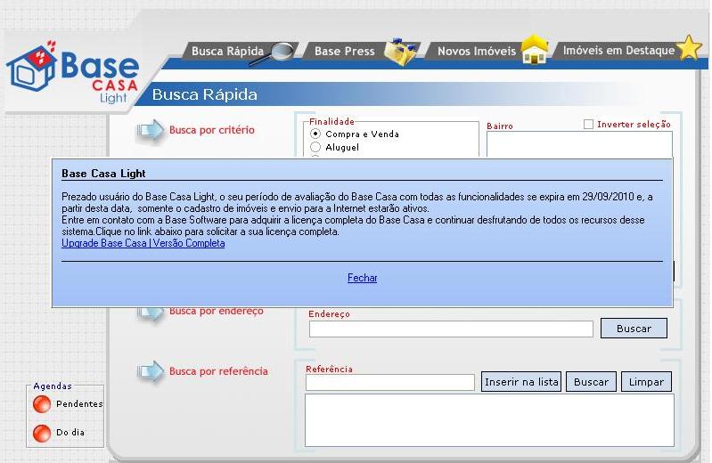Click the Inserir na lista button
Viewport: 712px width, 463px height.
[x=521, y=382]
